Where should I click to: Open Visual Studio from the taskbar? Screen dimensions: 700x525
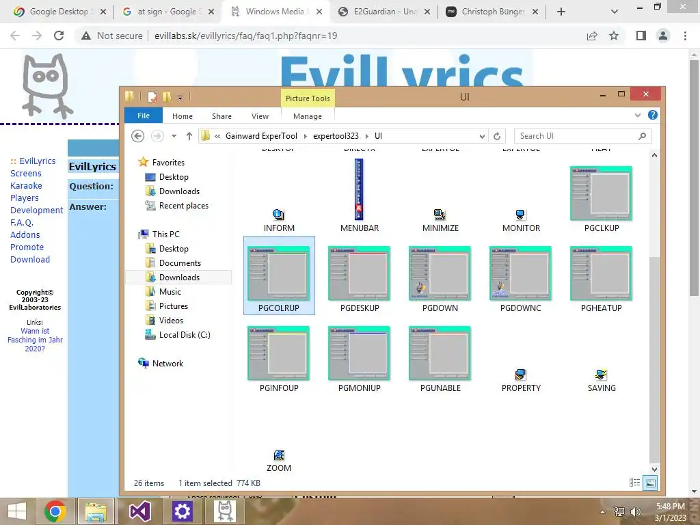139,511
